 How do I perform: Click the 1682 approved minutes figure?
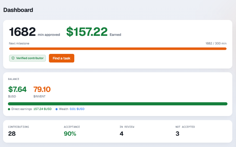[23, 32]
